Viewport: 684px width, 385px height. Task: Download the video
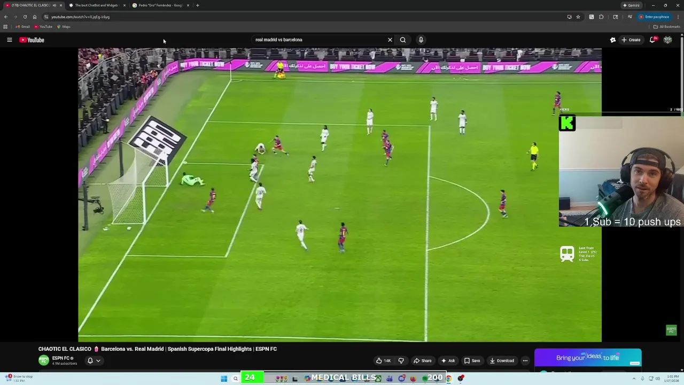502,360
